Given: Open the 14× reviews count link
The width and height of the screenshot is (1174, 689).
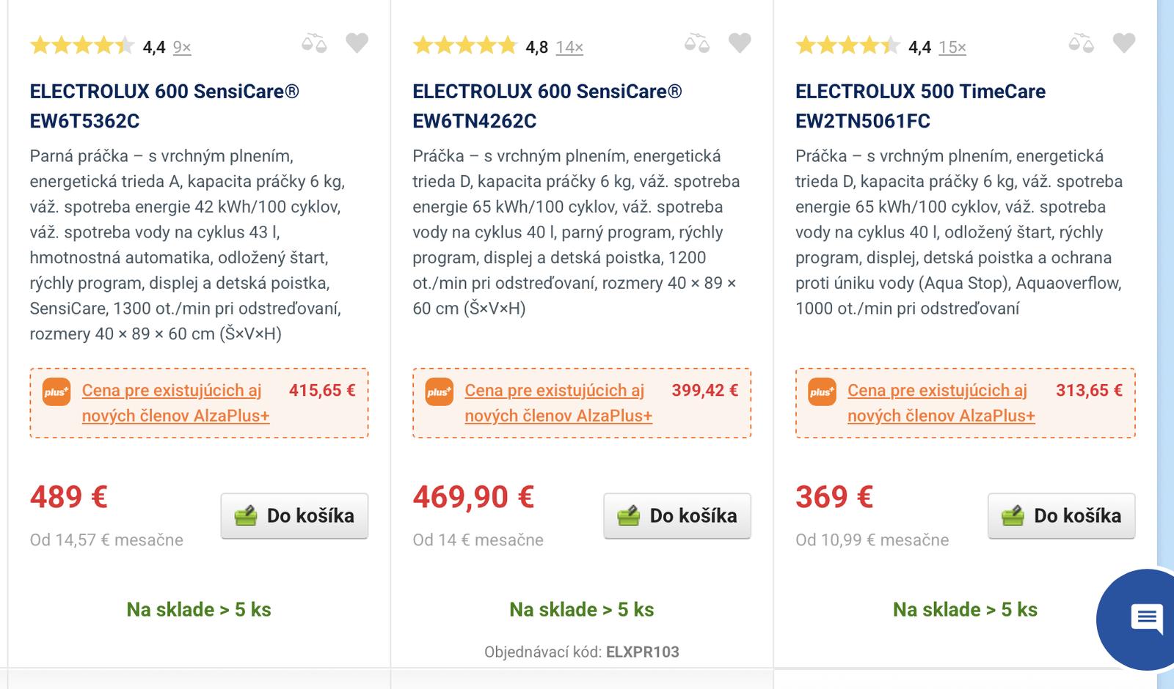Looking at the screenshot, I should 569,48.
